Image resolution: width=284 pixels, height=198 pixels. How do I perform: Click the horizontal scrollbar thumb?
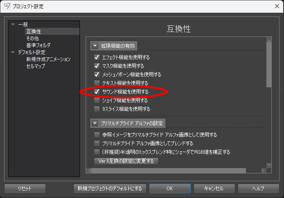168,171
